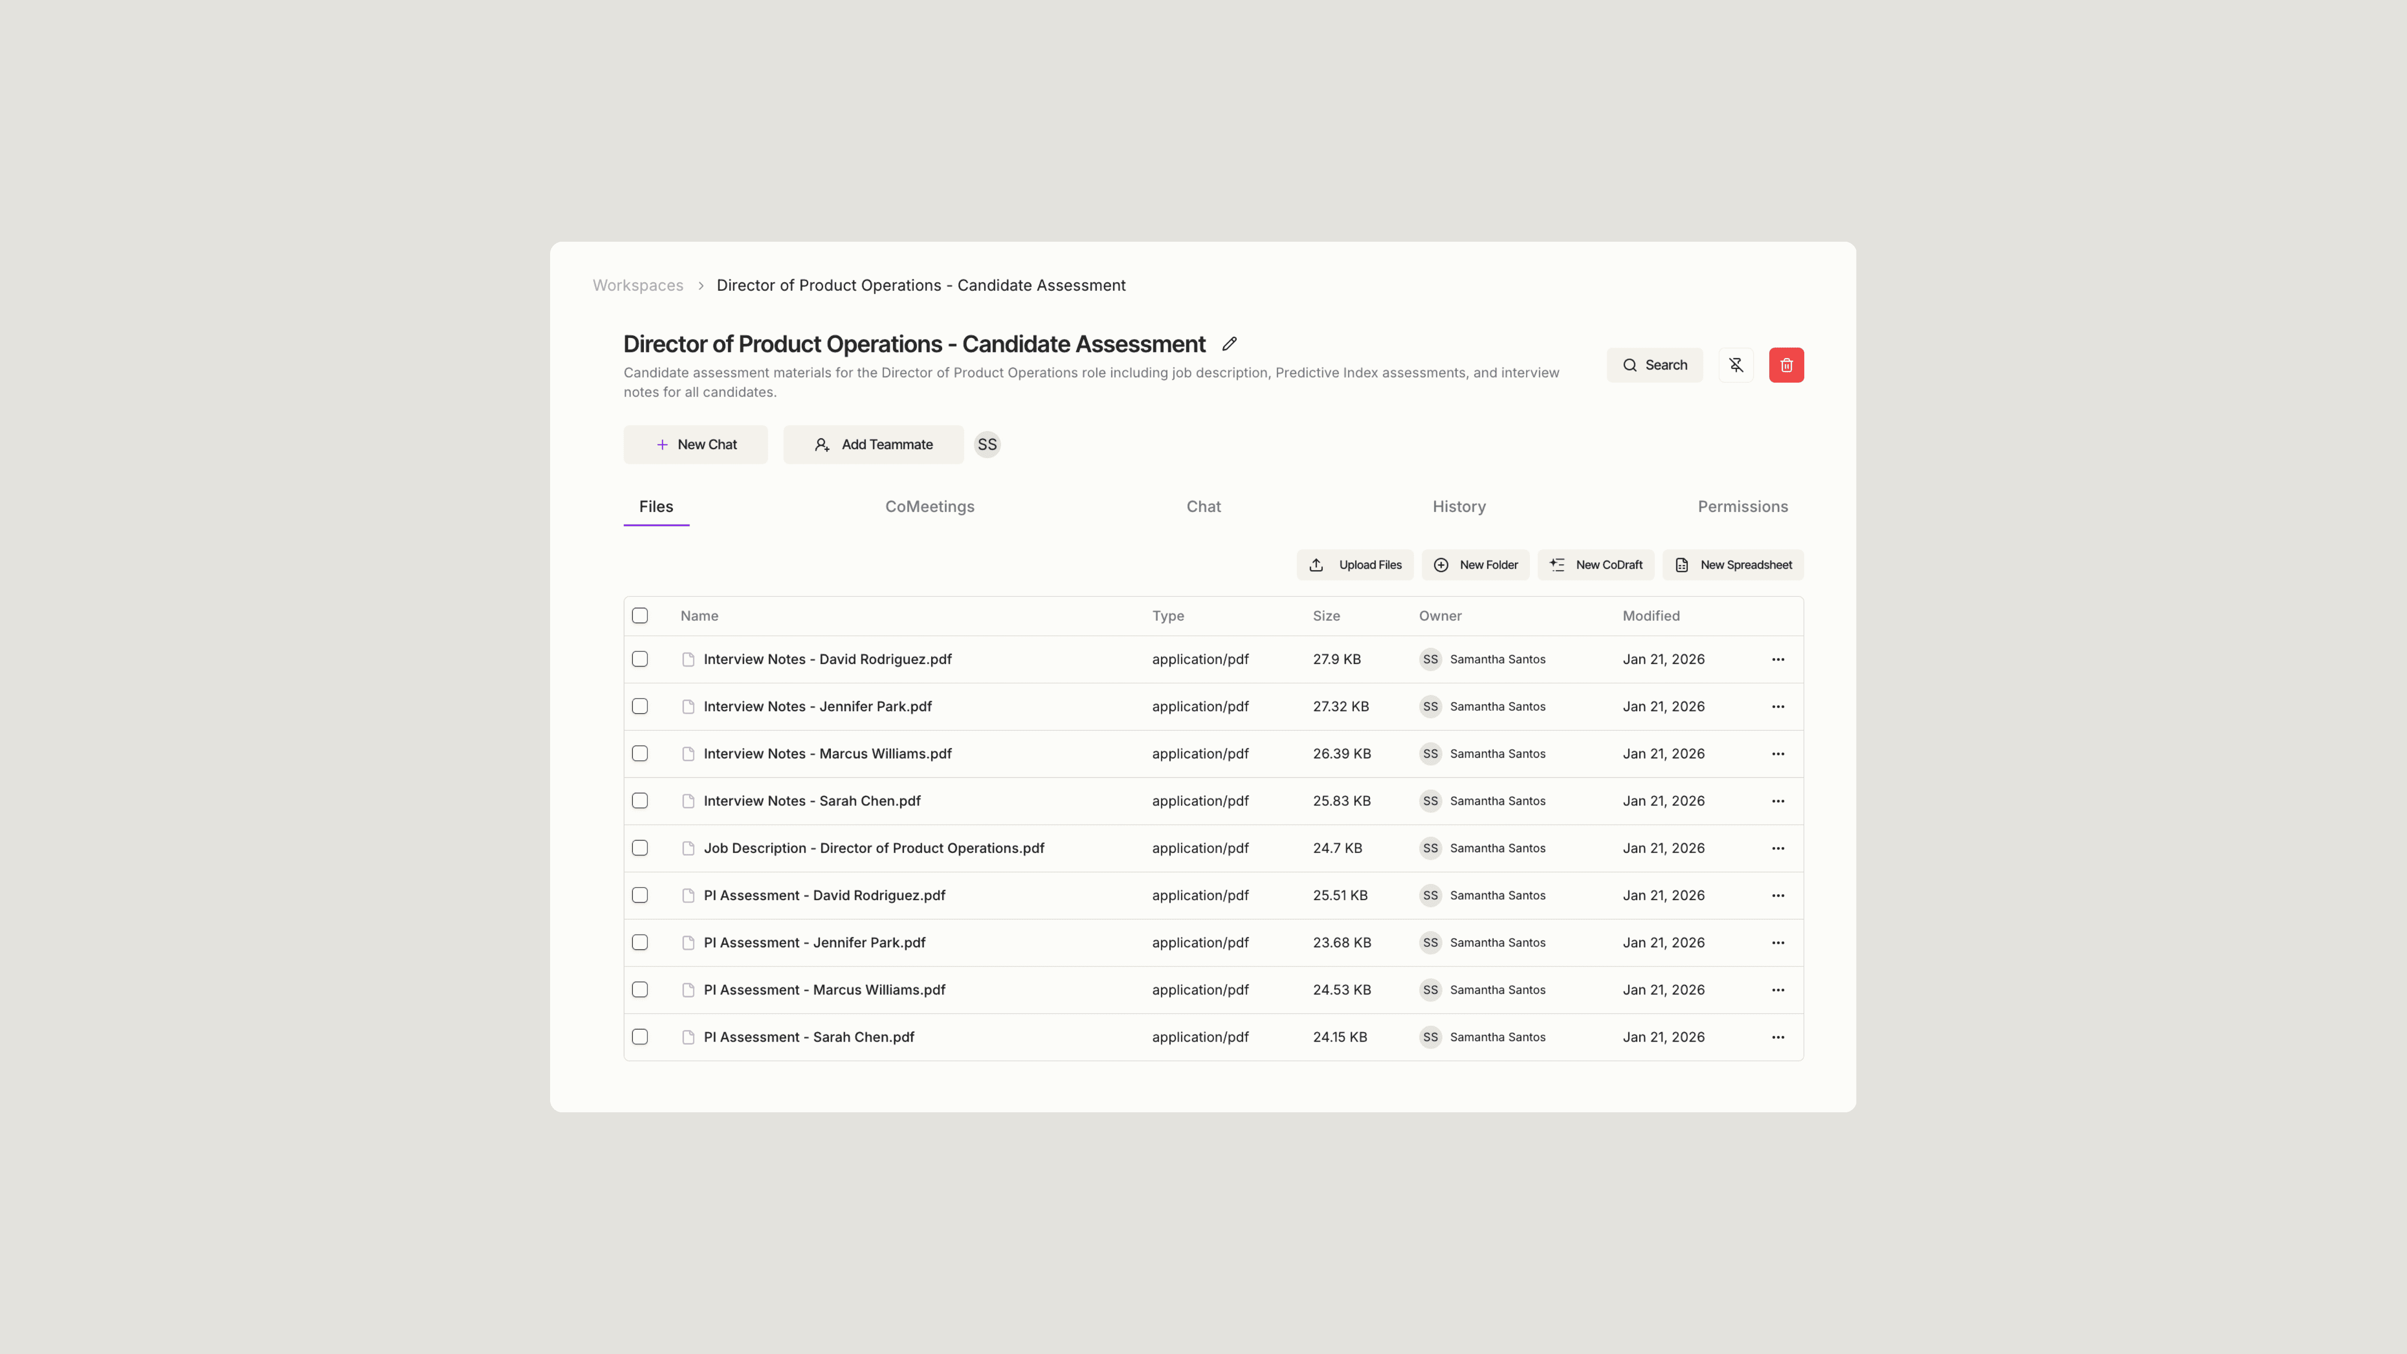Open more options for Interview Notes - Jennifer Park
The image size is (2407, 1354).
(x=1777, y=708)
